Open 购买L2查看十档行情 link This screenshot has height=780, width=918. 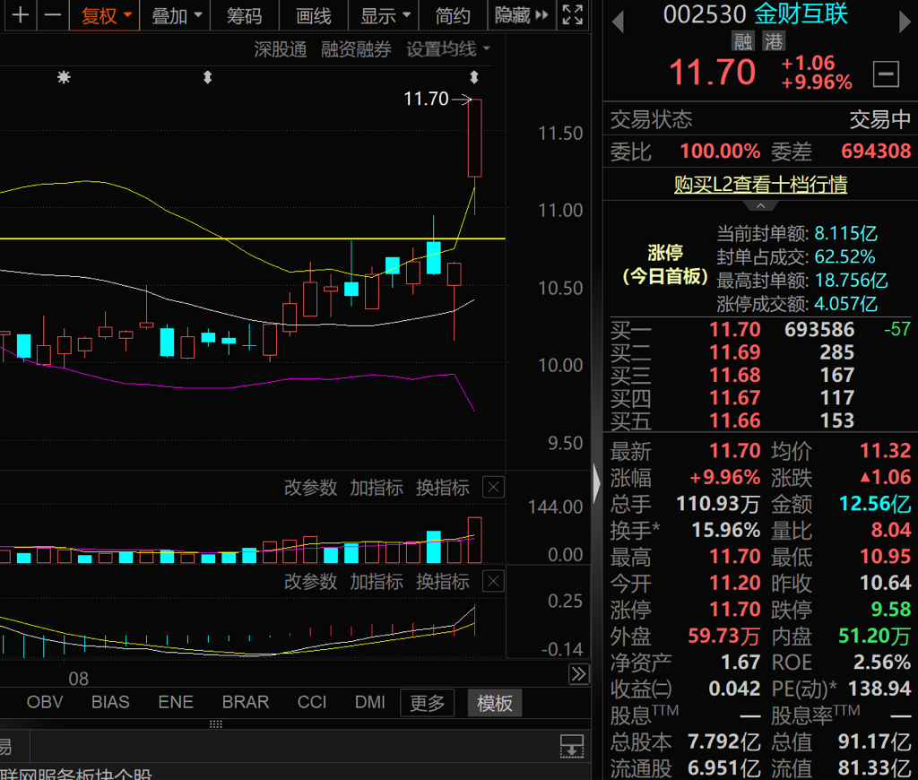point(760,184)
